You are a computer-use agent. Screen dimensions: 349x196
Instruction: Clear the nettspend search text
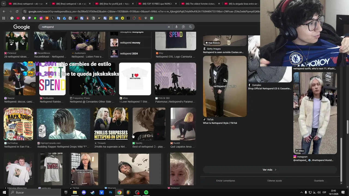tap(169, 27)
